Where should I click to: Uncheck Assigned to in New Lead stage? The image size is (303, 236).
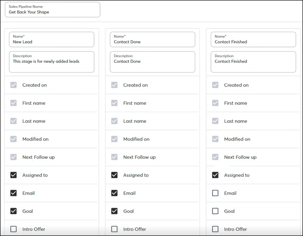(x=14, y=175)
